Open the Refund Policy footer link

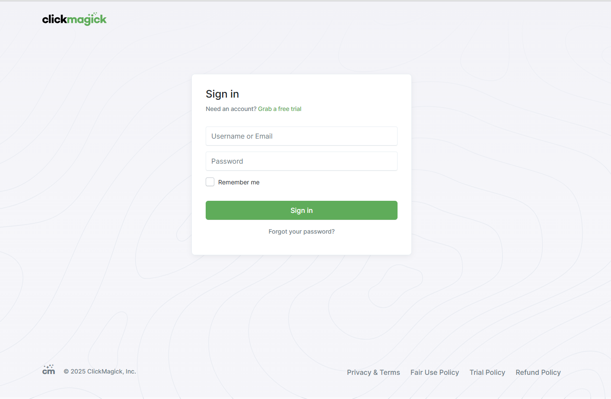click(x=538, y=372)
